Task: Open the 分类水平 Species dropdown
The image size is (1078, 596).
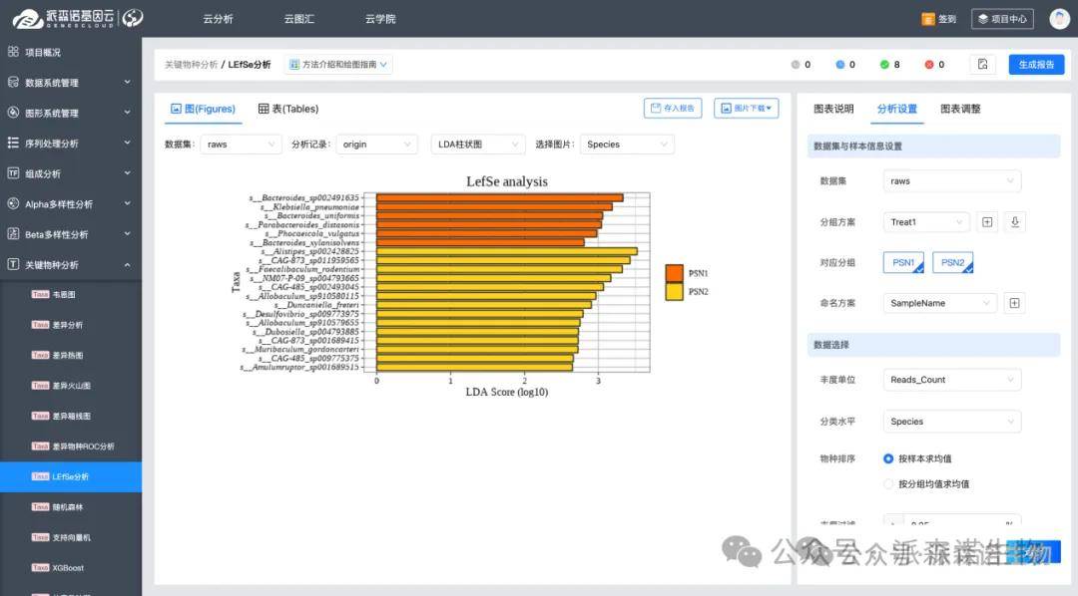Action: [x=952, y=422]
